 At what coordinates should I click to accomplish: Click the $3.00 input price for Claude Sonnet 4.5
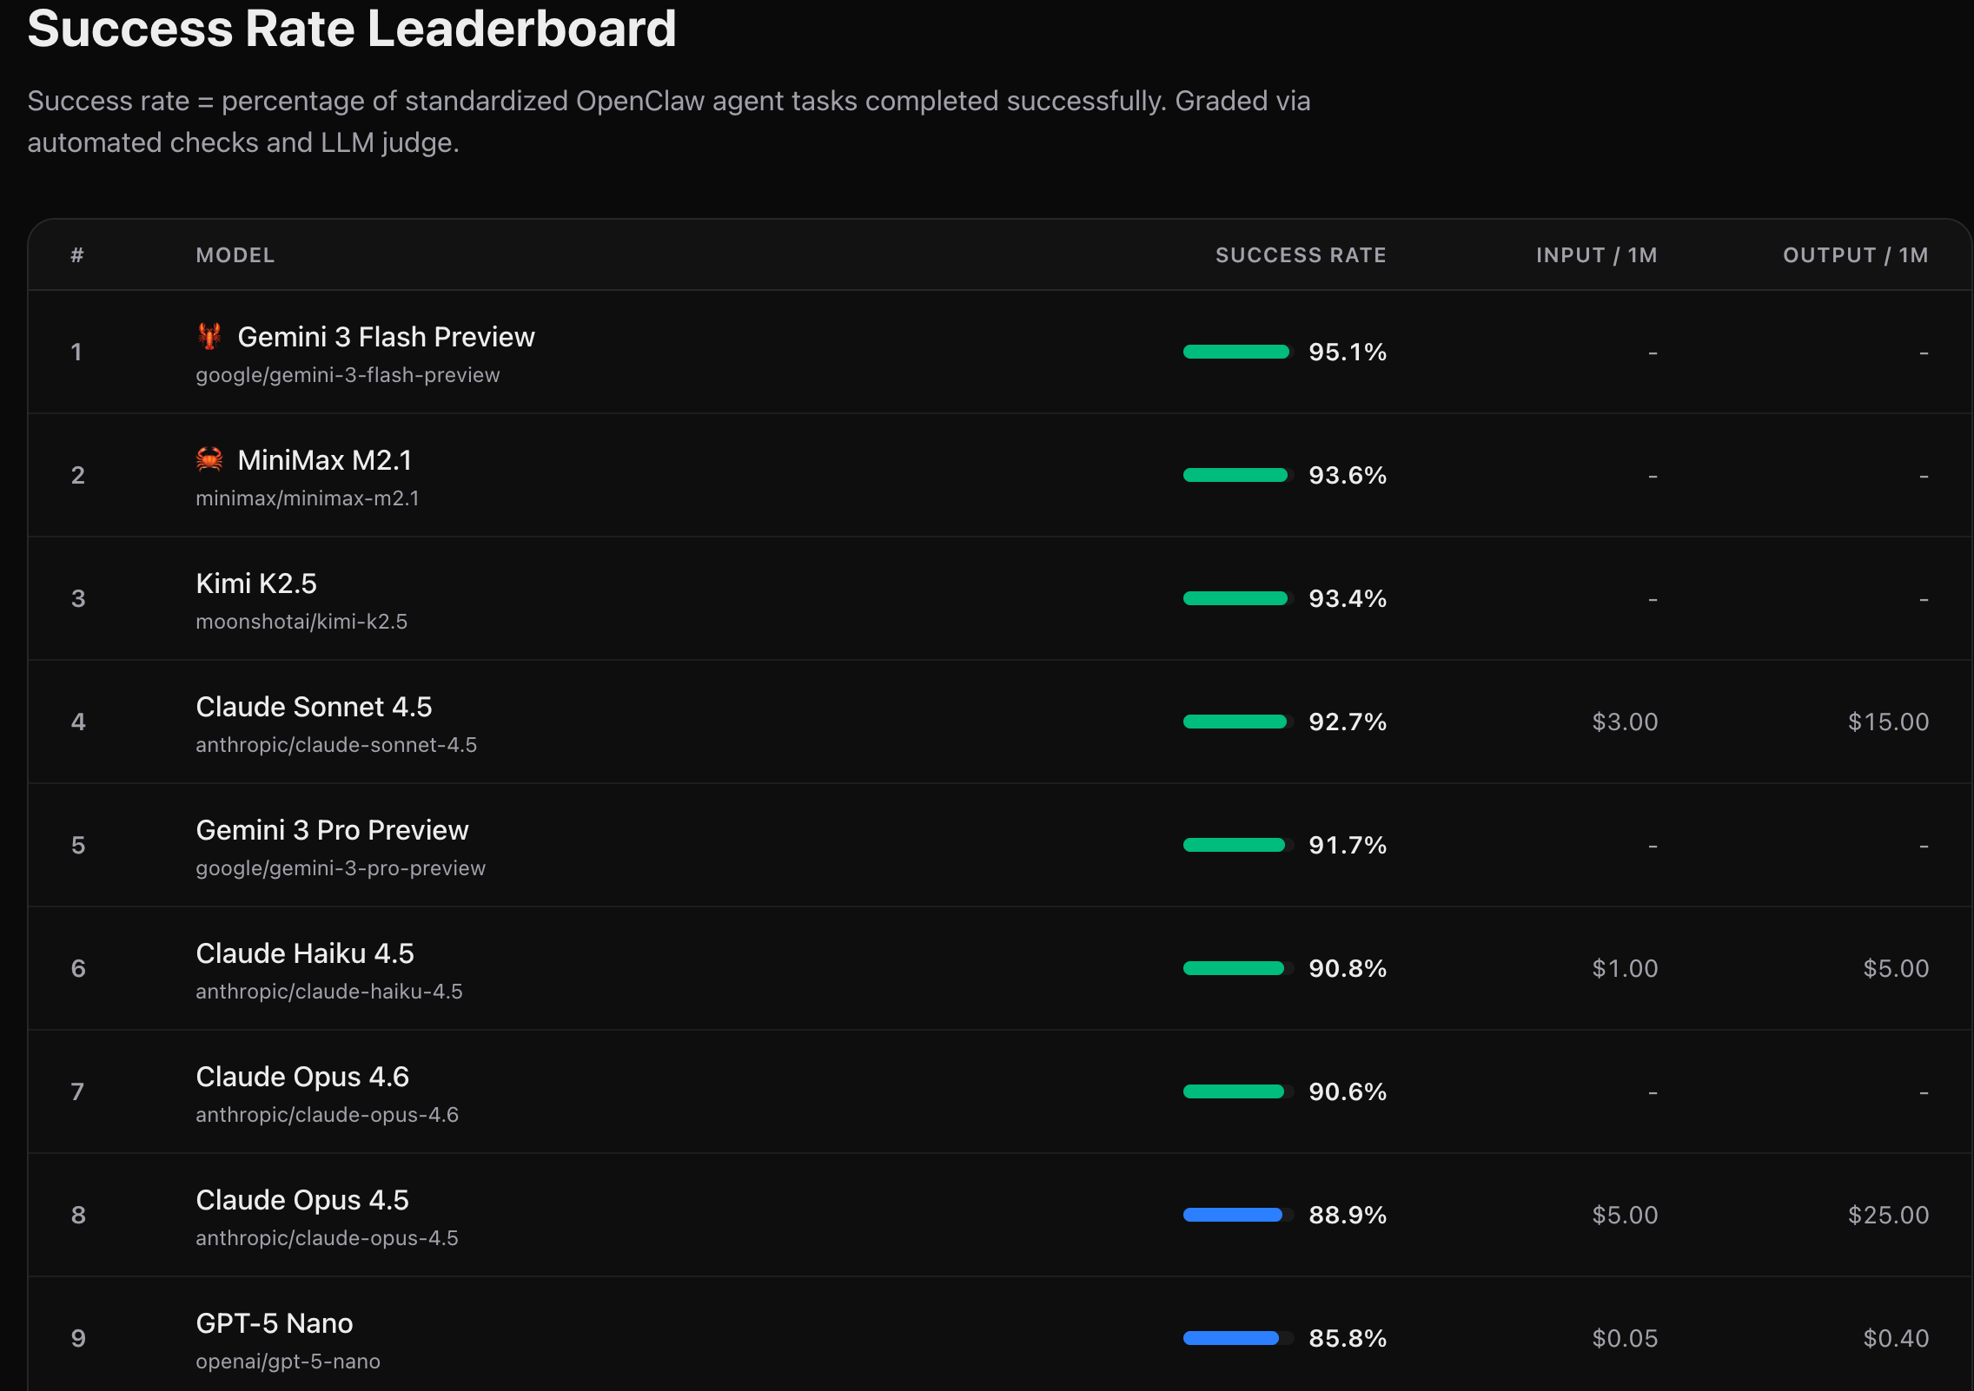click(1624, 722)
